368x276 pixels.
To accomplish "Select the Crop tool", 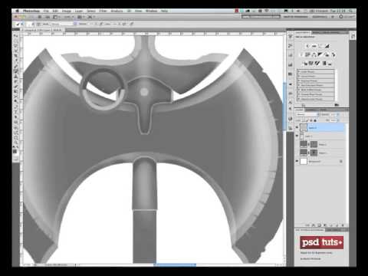I will (16, 56).
